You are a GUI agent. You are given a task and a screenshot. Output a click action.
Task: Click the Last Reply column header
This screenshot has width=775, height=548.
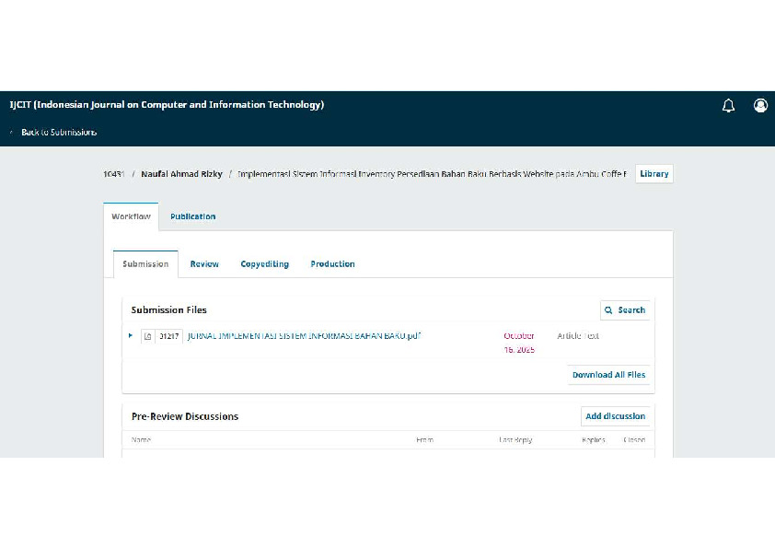tap(515, 439)
